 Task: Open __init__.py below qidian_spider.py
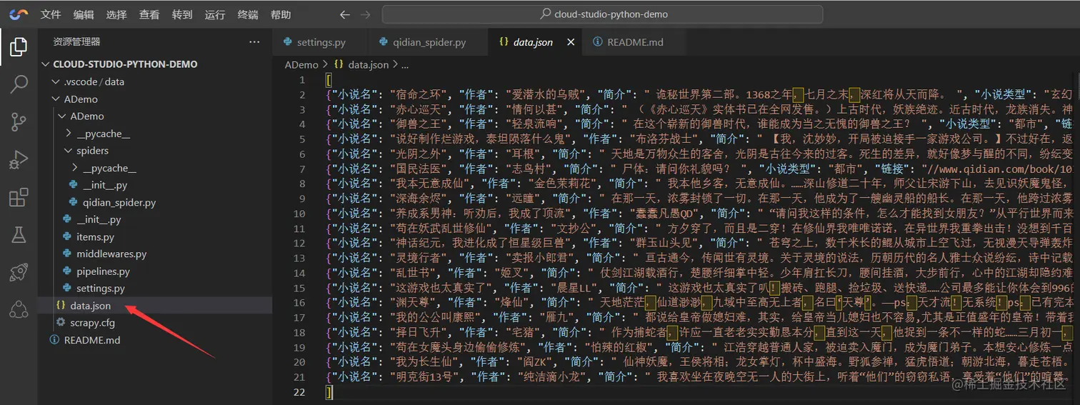[x=155, y=219]
